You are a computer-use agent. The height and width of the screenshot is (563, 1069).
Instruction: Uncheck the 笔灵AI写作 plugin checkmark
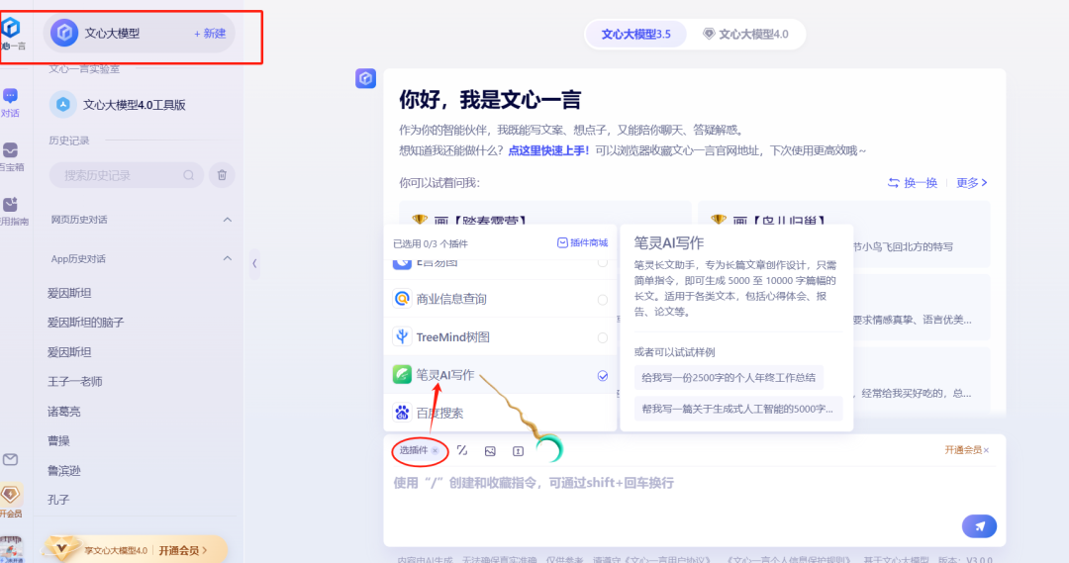pos(603,376)
